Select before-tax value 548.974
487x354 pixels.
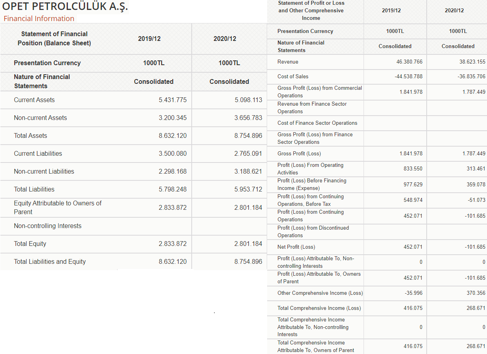[413, 200]
